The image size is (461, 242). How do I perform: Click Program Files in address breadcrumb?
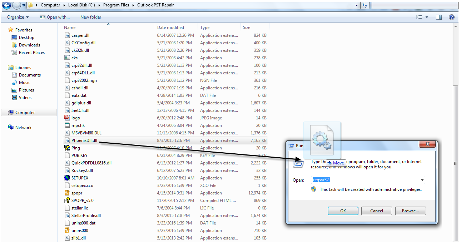coord(117,5)
